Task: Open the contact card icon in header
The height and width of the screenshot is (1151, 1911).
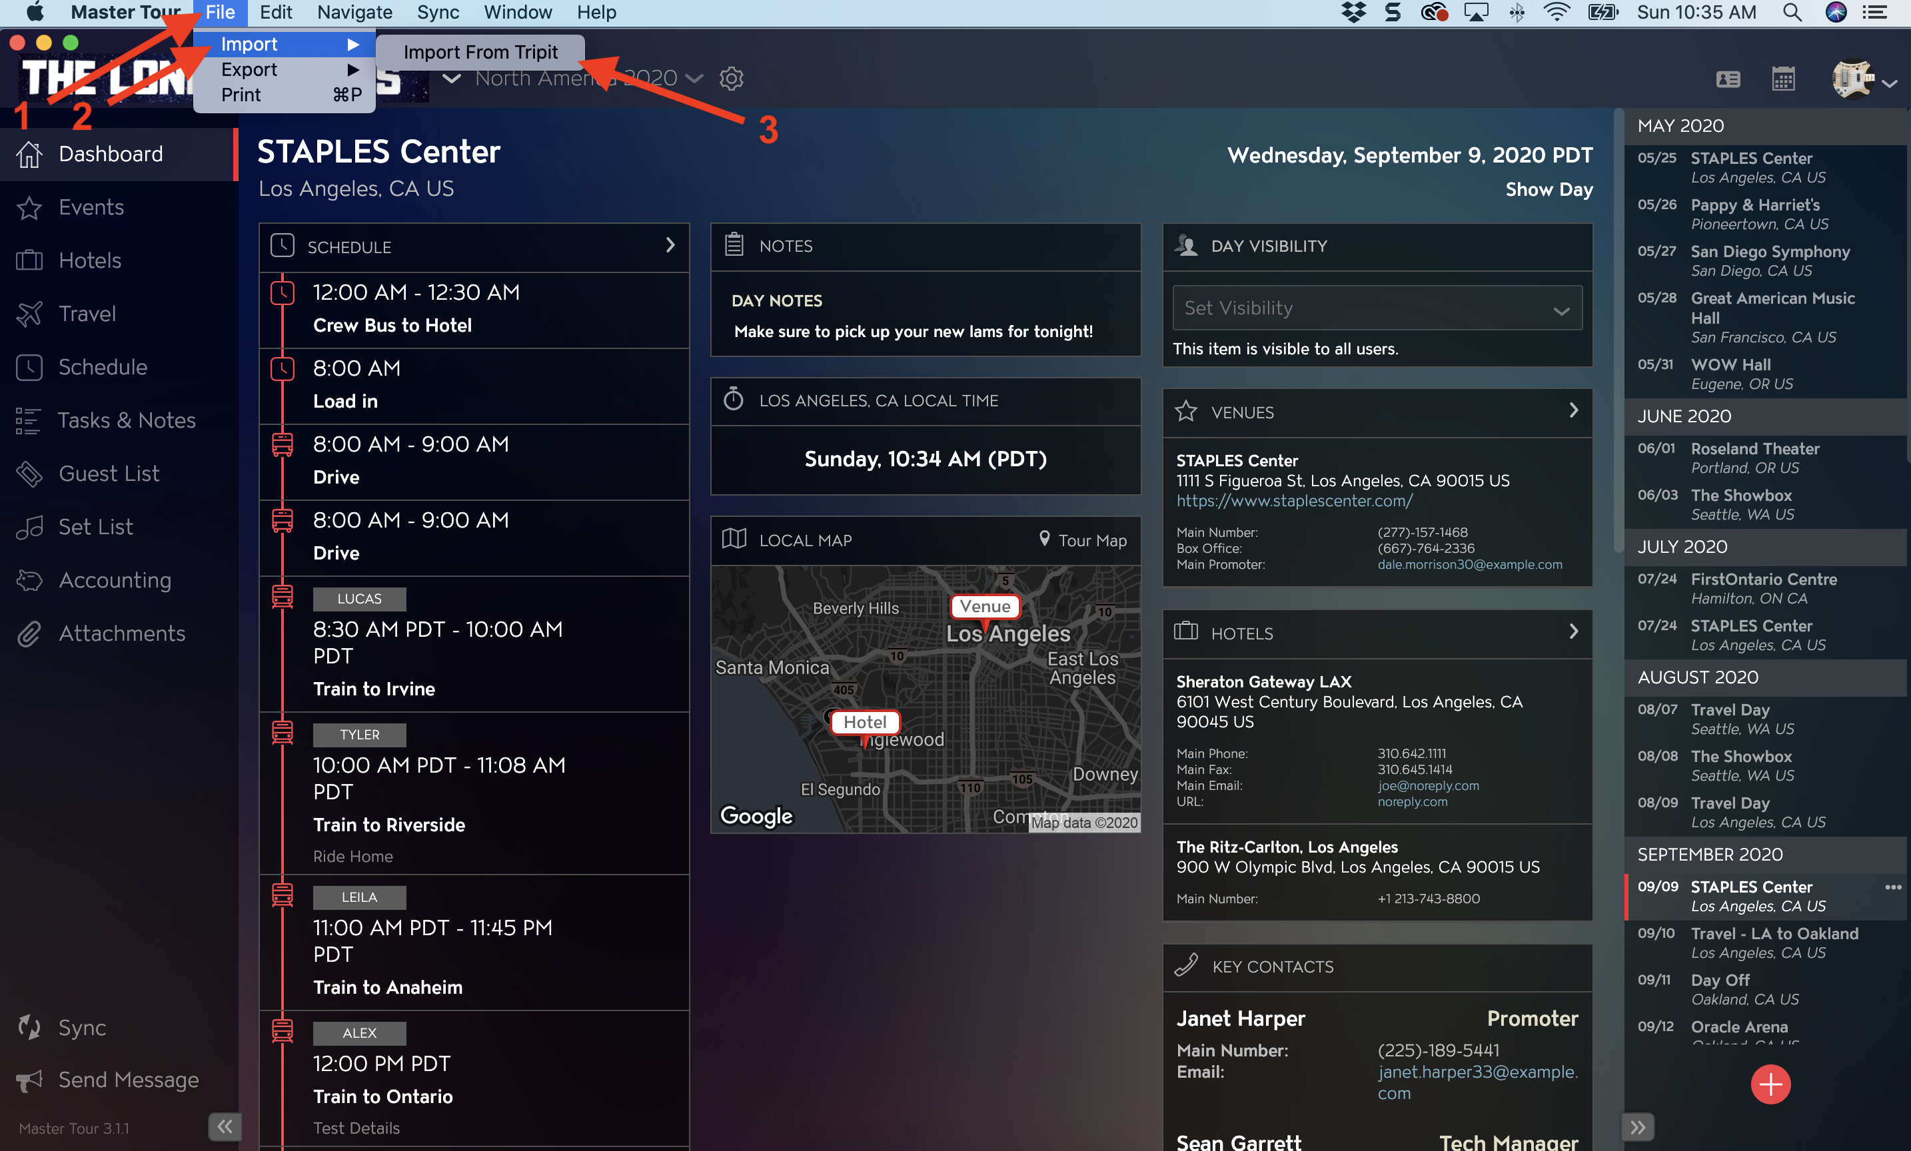Action: point(1728,79)
